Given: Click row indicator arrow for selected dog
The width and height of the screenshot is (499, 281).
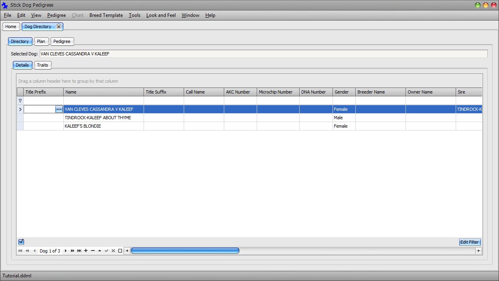Looking at the screenshot, I should tap(20, 109).
